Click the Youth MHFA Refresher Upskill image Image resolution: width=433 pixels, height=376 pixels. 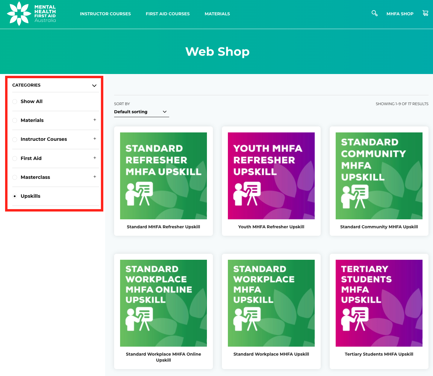coord(271,176)
